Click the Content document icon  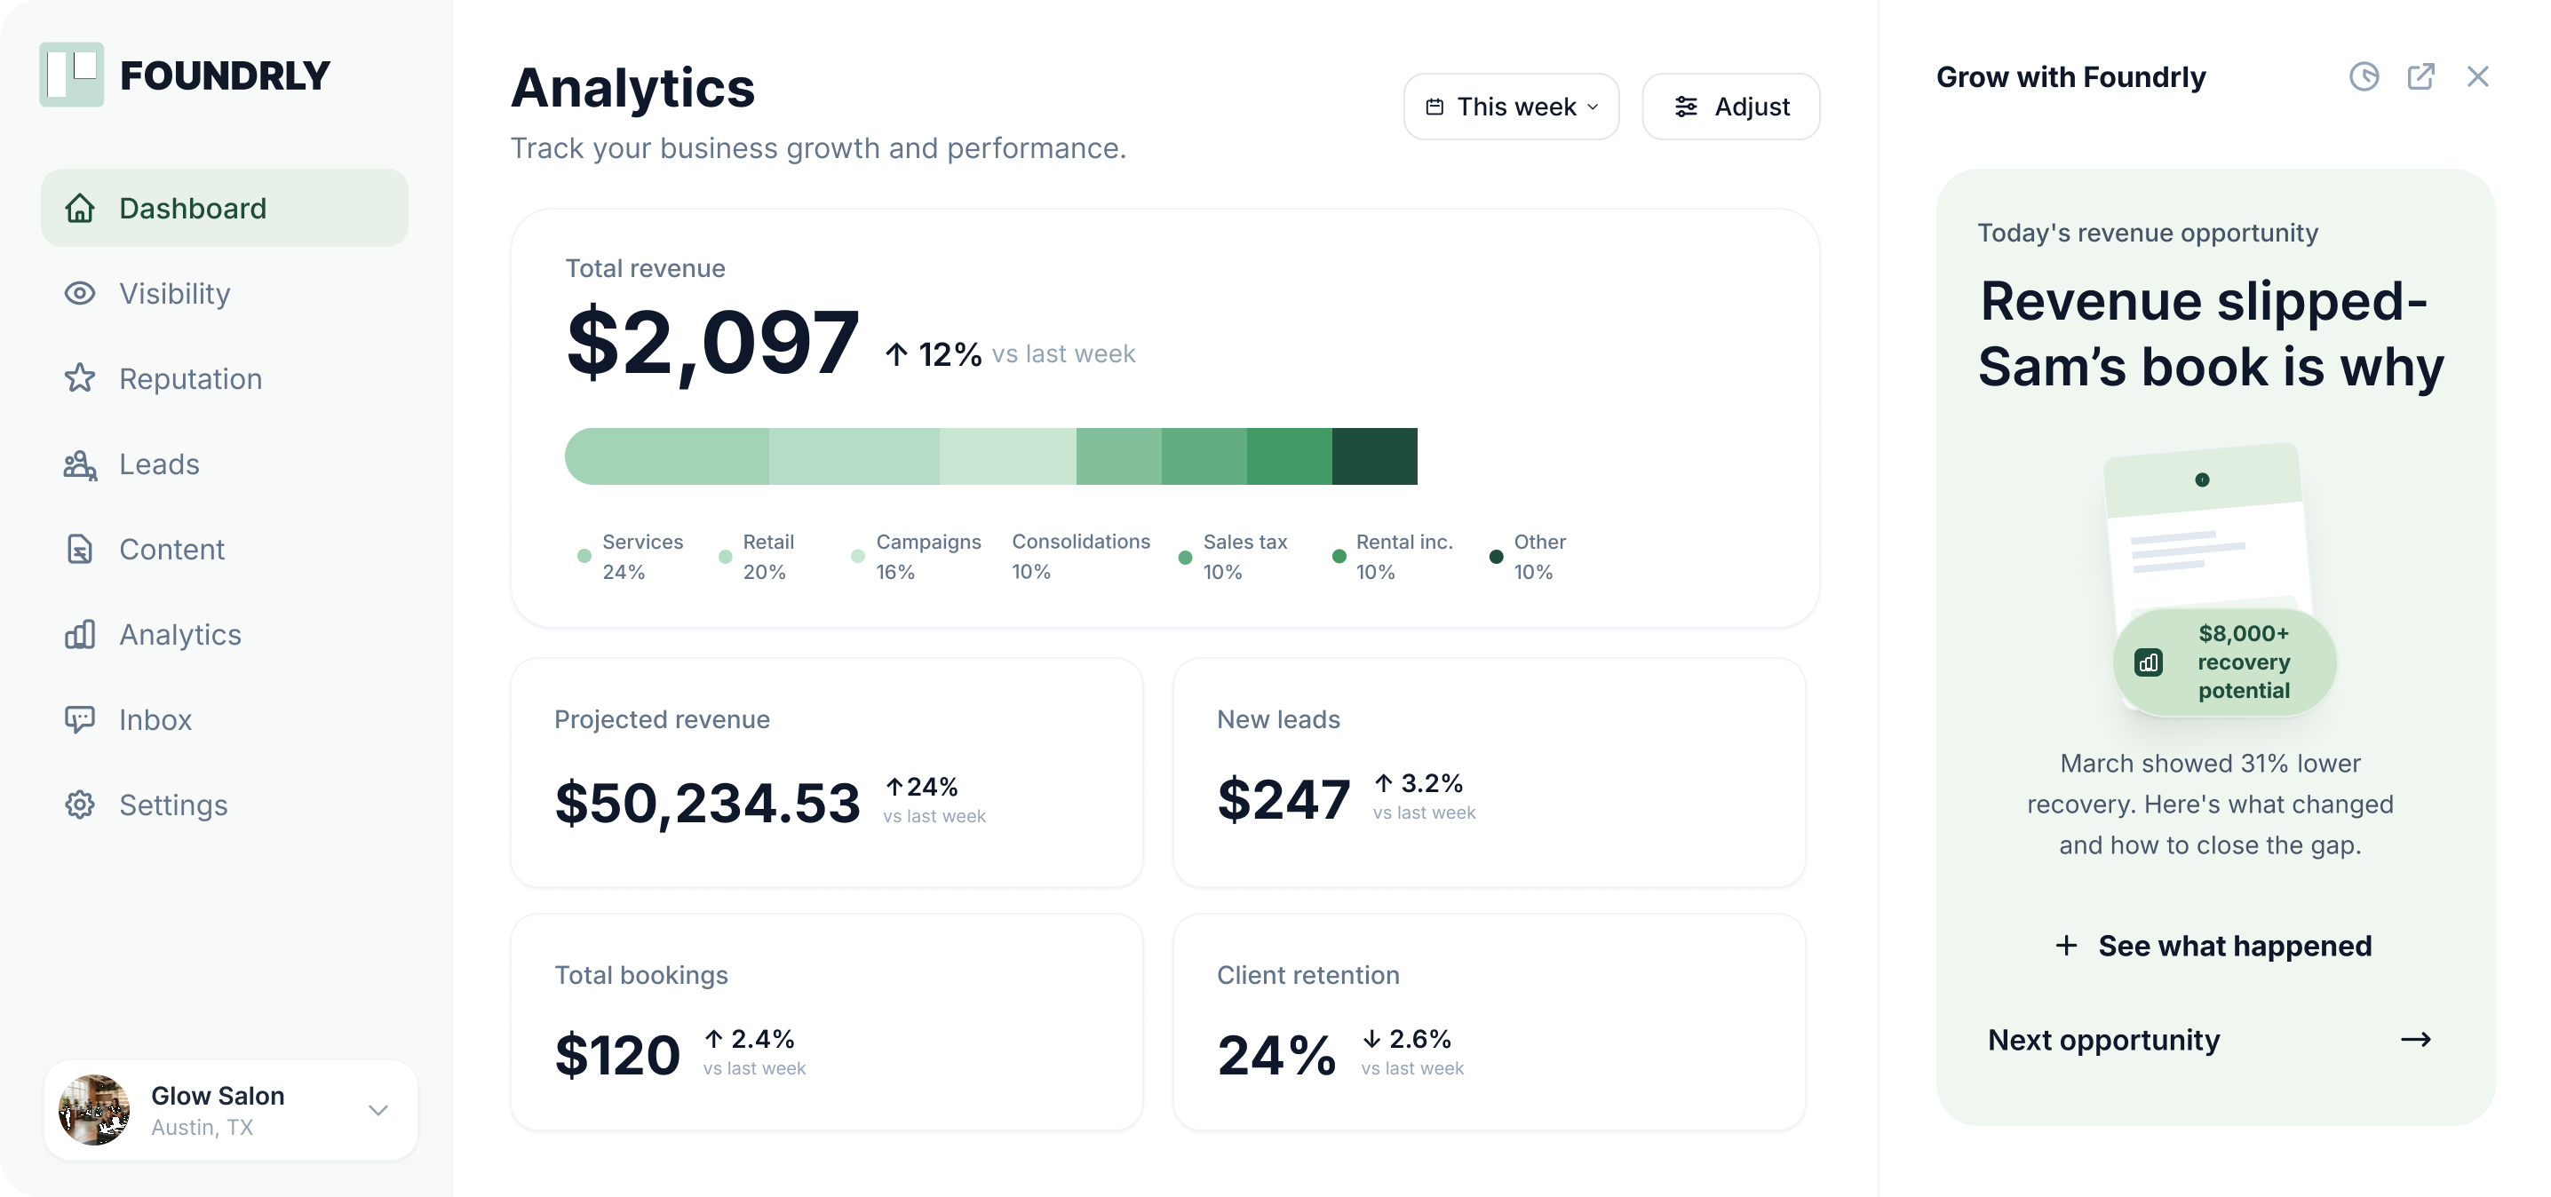pyautogui.click(x=80, y=550)
